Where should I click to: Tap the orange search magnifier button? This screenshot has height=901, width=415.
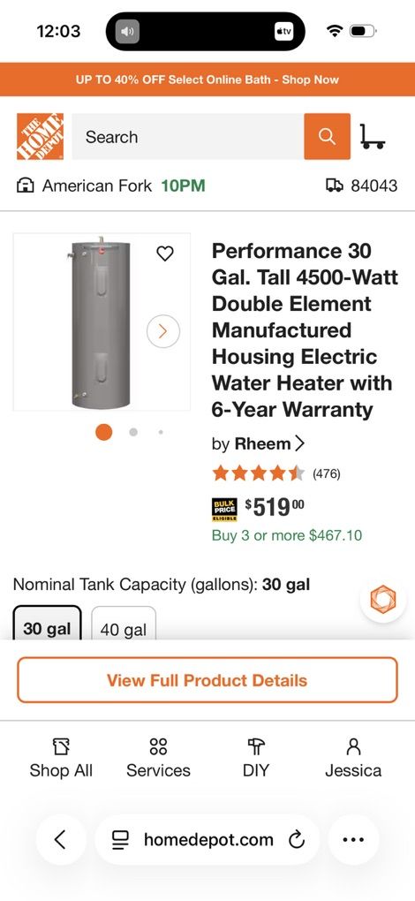(327, 136)
